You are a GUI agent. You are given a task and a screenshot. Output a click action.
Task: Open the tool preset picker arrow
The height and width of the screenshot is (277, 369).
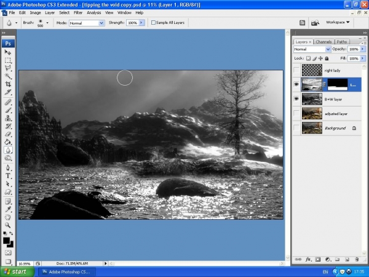pos(16,23)
